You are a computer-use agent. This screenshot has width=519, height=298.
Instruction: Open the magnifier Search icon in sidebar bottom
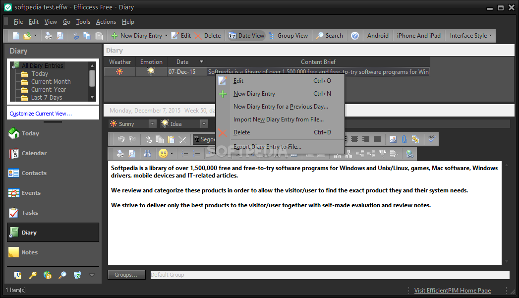point(62,275)
